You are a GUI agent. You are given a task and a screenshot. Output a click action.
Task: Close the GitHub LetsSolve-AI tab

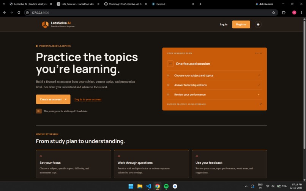click(x=146, y=4)
